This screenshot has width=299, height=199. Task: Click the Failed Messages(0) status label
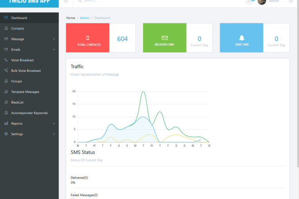point(84,195)
